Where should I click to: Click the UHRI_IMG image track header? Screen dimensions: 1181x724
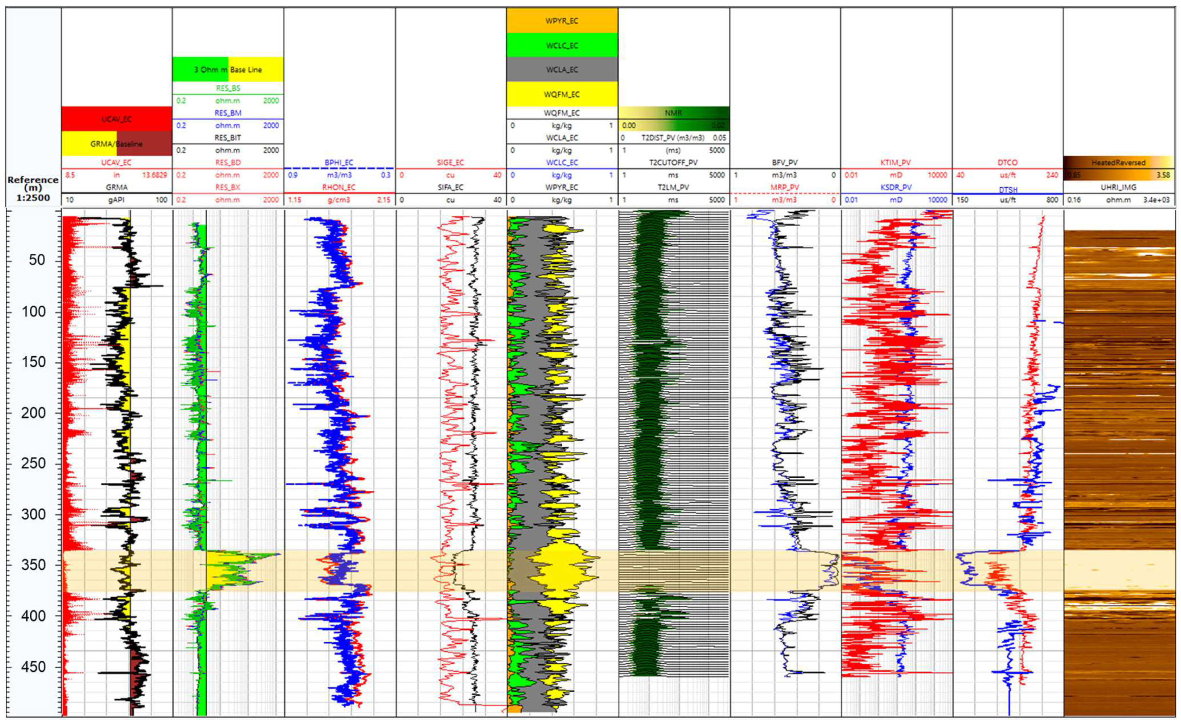1118,187
